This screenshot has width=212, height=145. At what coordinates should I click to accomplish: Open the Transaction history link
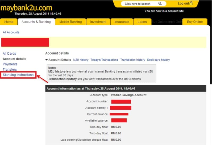pos(132,60)
